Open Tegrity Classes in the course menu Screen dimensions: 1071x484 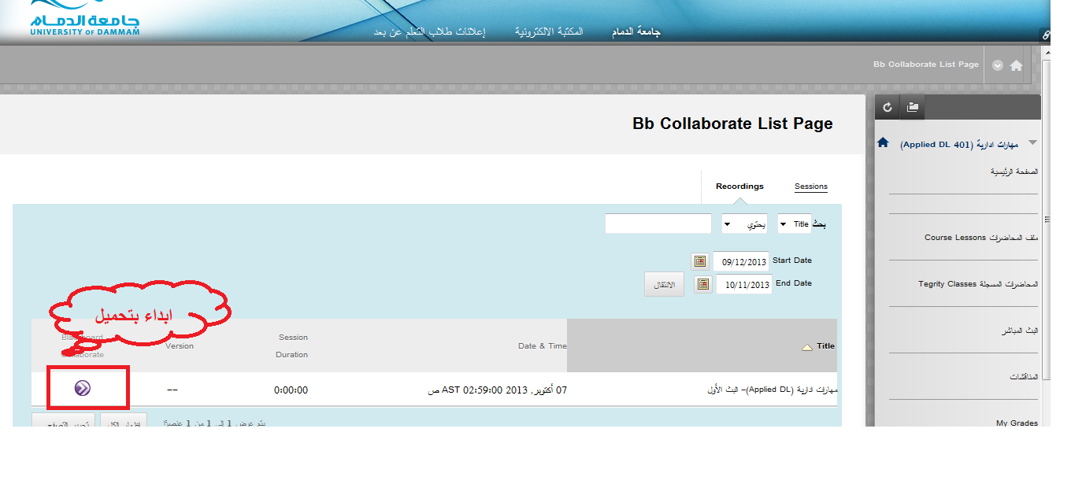click(978, 284)
